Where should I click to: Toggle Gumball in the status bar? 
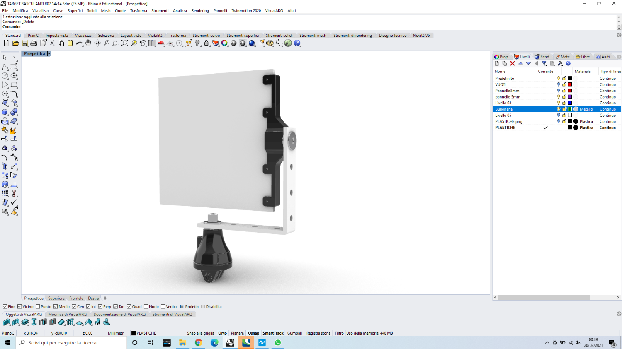tap(294, 333)
